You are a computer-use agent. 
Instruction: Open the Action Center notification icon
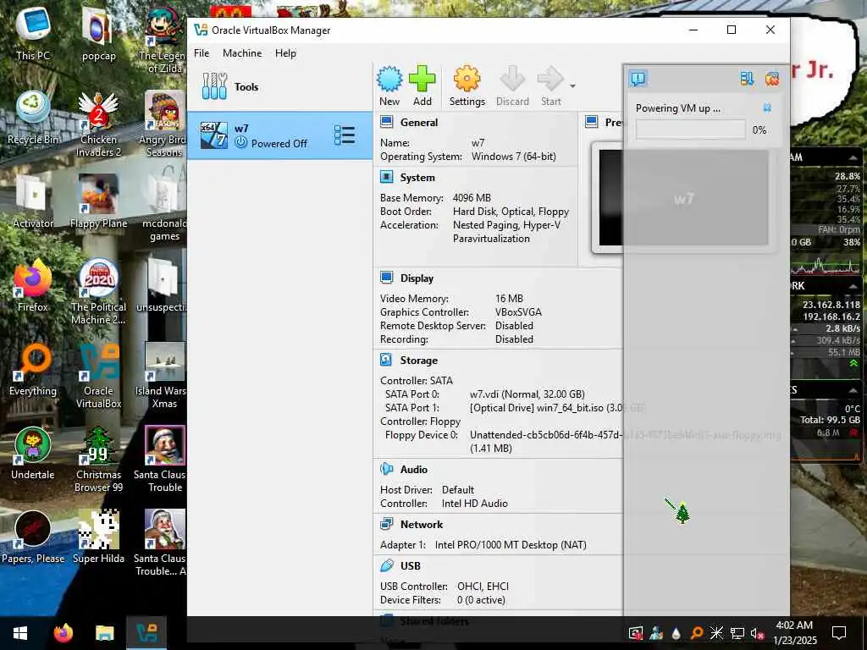[x=839, y=633]
